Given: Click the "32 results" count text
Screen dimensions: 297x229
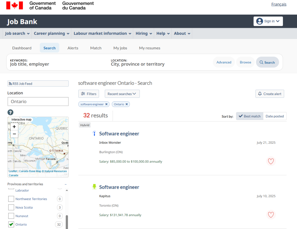Looking at the screenshot, I should 95,115.
